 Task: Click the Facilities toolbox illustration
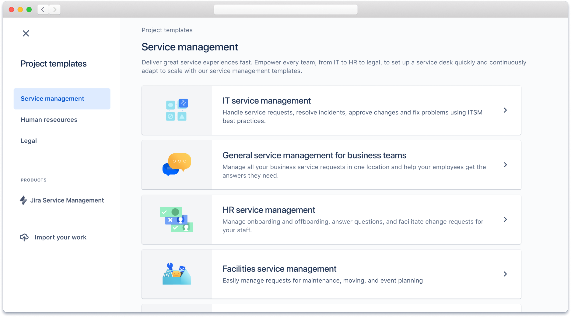point(177,274)
